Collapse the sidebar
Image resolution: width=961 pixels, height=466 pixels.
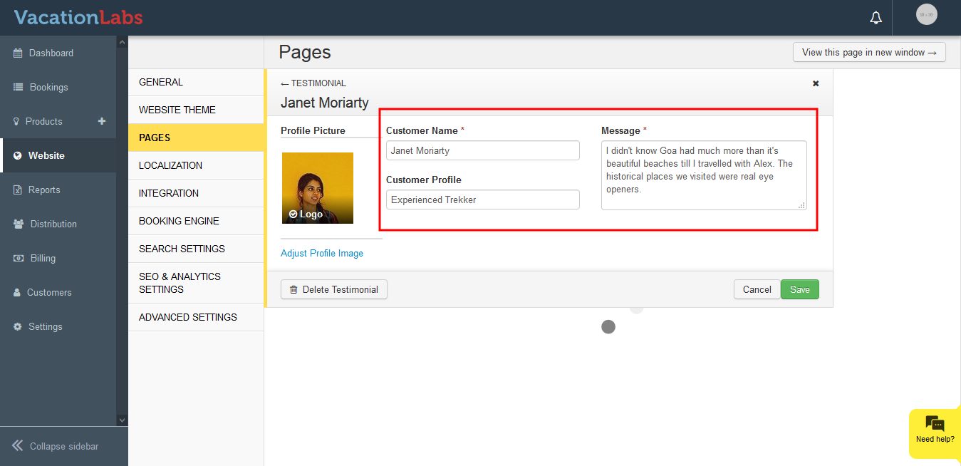point(56,446)
